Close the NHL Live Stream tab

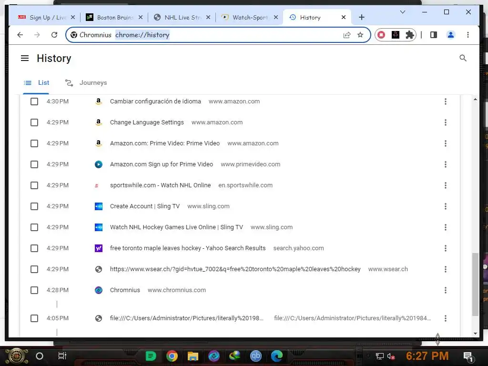pos(208,18)
